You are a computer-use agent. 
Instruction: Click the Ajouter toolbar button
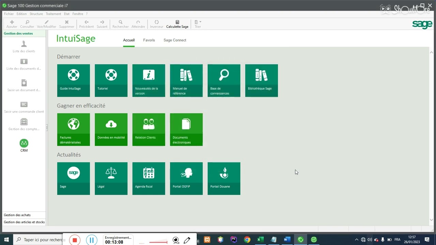click(12, 24)
